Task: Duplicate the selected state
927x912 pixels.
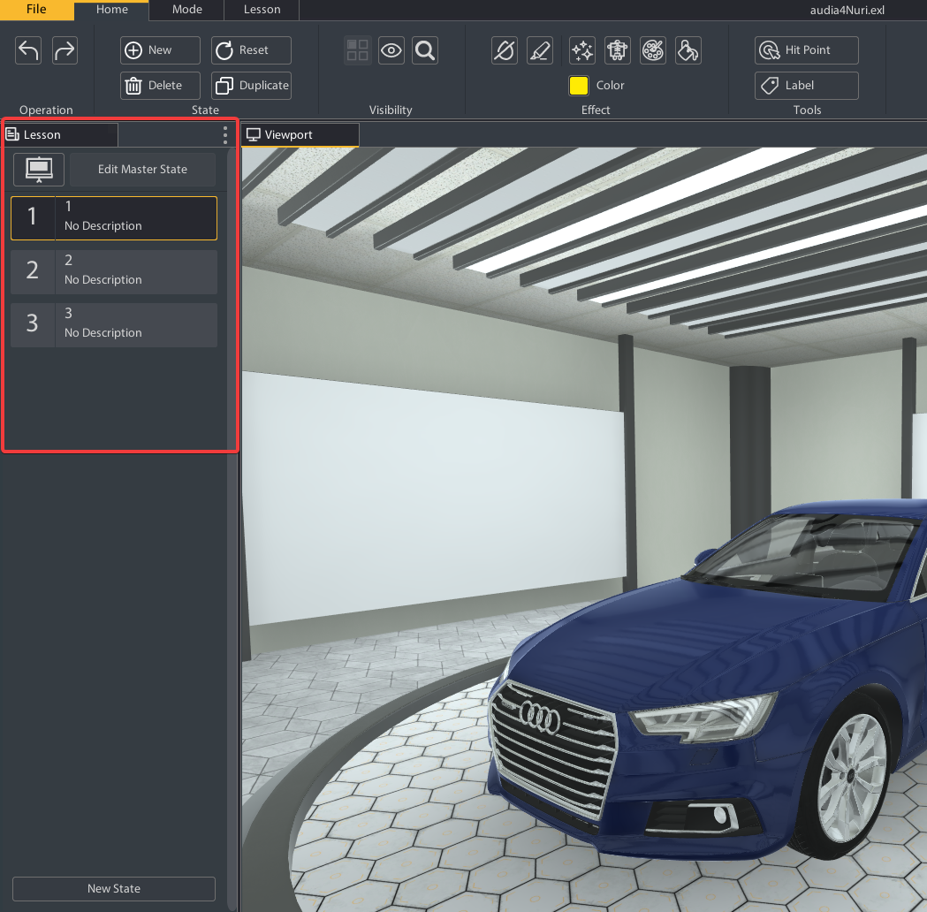Action: (251, 86)
